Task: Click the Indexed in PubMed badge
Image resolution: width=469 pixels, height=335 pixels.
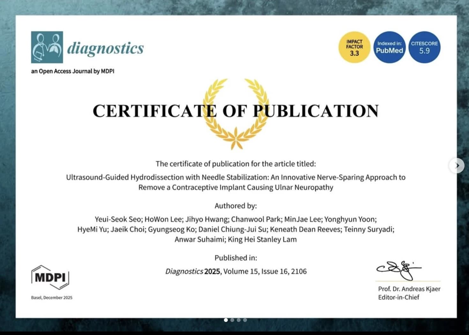Action: [x=389, y=47]
